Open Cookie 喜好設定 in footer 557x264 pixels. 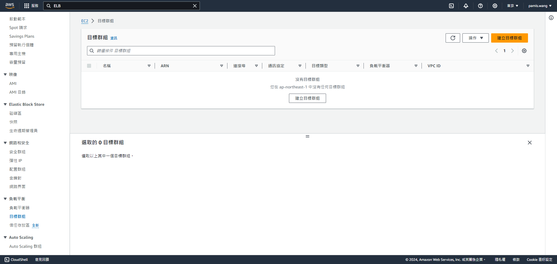(x=540, y=260)
